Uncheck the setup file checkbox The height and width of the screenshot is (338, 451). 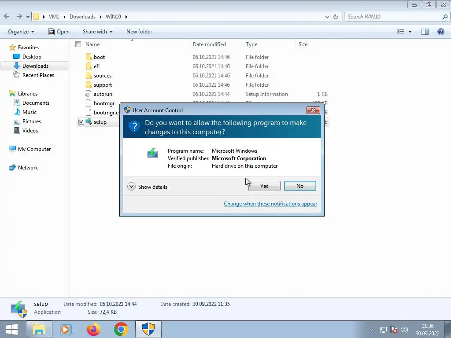tap(81, 122)
